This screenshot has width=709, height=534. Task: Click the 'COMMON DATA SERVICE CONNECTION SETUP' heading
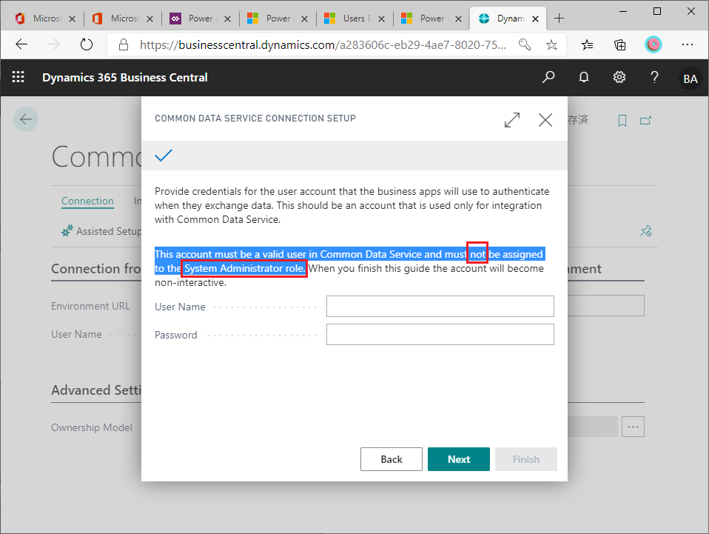click(255, 118)
